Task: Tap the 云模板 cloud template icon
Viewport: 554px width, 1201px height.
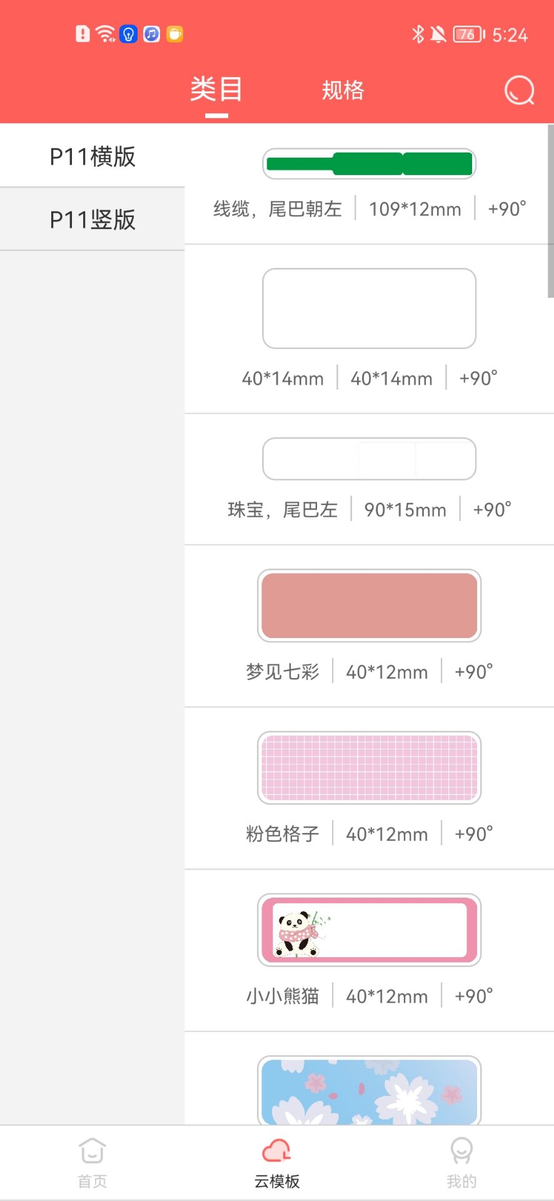Action: click(276, 1157)
